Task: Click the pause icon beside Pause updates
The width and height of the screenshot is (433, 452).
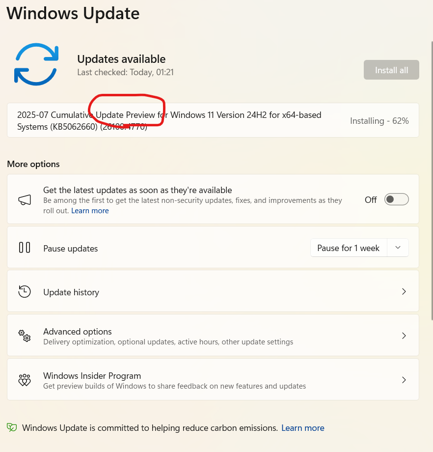Action: 25,248
